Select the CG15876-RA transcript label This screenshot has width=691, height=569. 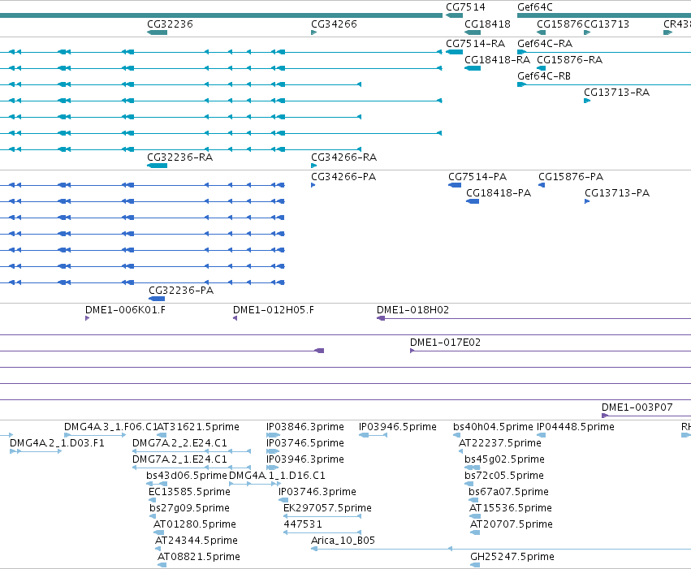(569, 60)
